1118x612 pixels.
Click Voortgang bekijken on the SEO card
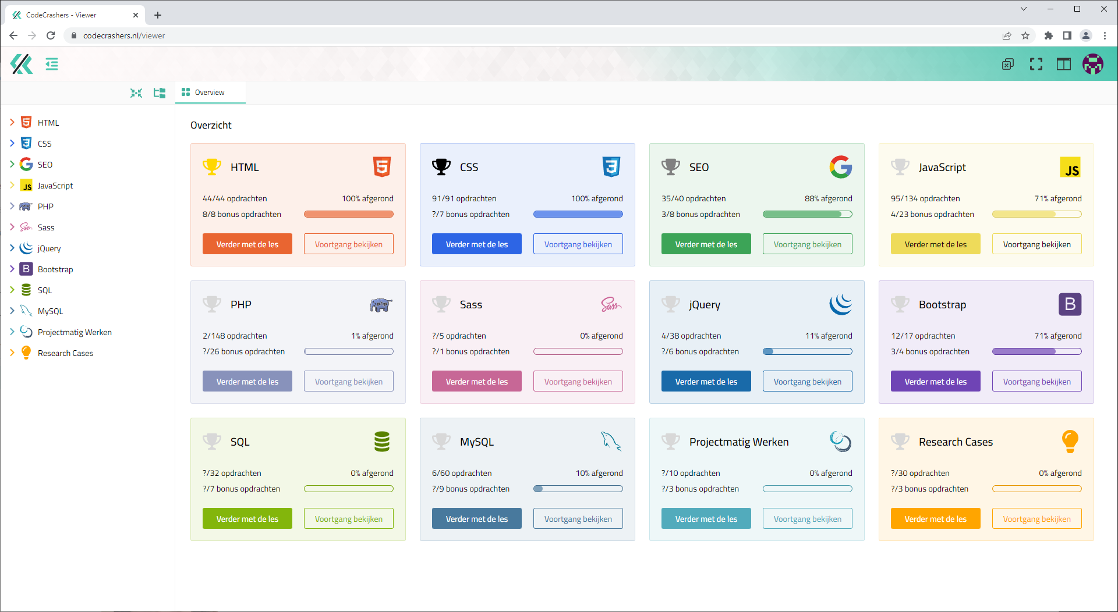click(807, 244)
